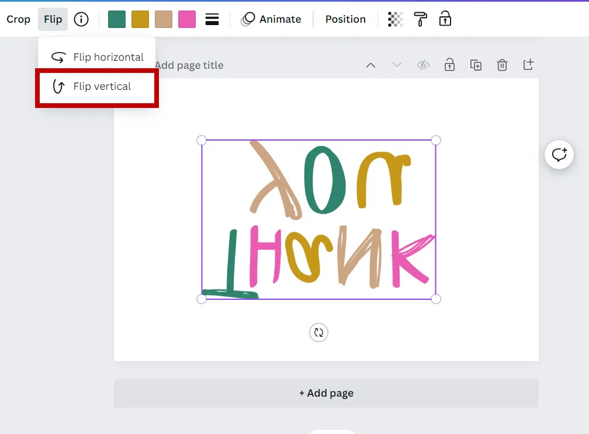Screen dimensions: 589x434
Task: Add a new page using the add page icon
Action: coord(528,65)
